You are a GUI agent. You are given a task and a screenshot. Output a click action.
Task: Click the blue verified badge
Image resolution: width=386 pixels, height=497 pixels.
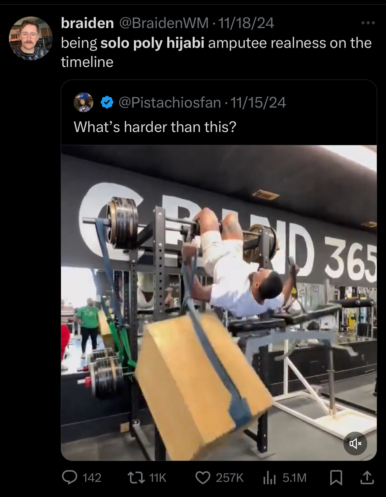pyautogui.click(x=106, y=102)
